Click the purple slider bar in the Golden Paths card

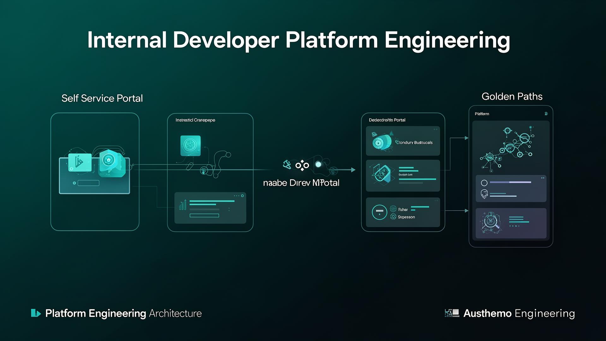click(510, 182)
